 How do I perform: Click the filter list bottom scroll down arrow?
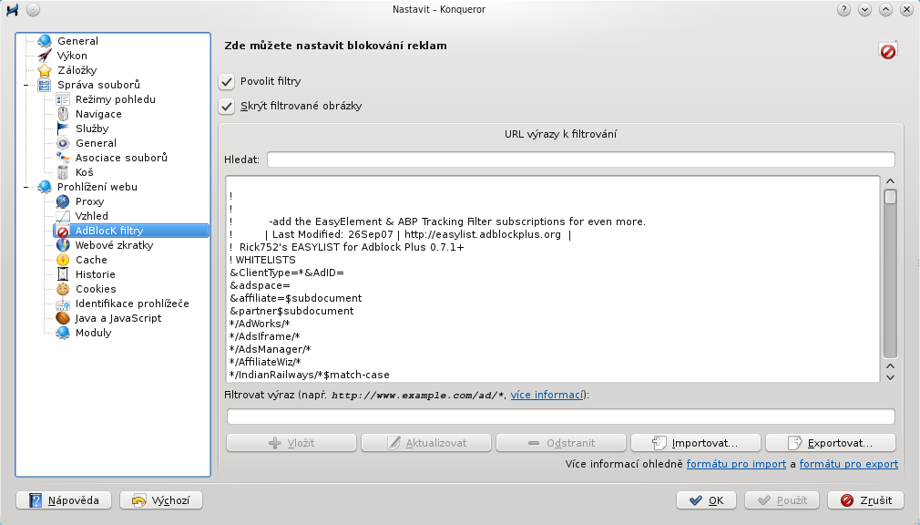tap(890, 377)
